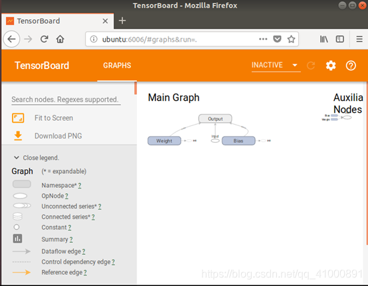Screen dimensions: 368x286
Task: Click the Search nodes input field
Action: click(66, 100)
